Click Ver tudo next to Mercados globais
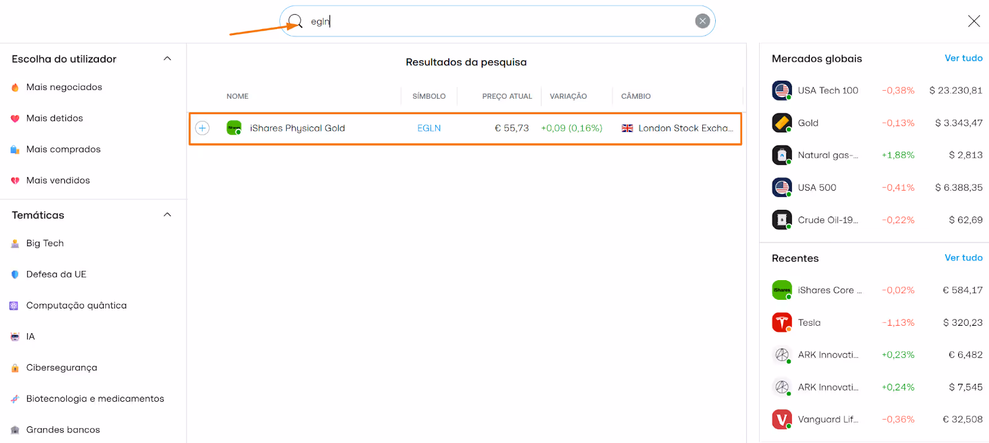Viewport: 989px width, 443px height. (x=964, y=58)
